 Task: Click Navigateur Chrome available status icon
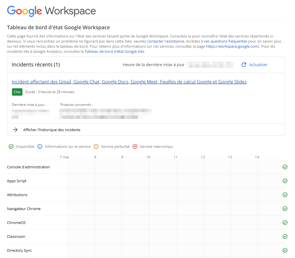(x=285, y=209)
